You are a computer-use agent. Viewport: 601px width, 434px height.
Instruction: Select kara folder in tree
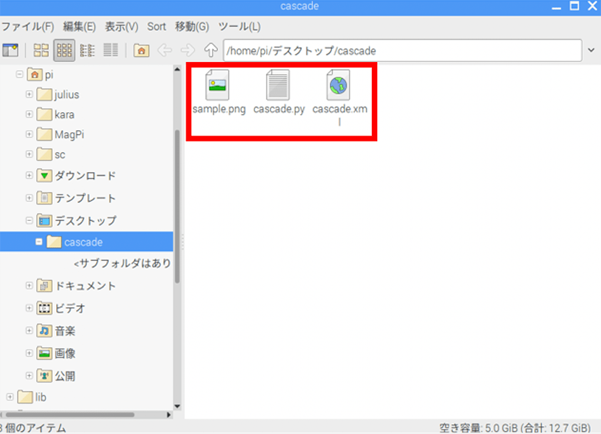pyautogui.click(x=55, y=114)
